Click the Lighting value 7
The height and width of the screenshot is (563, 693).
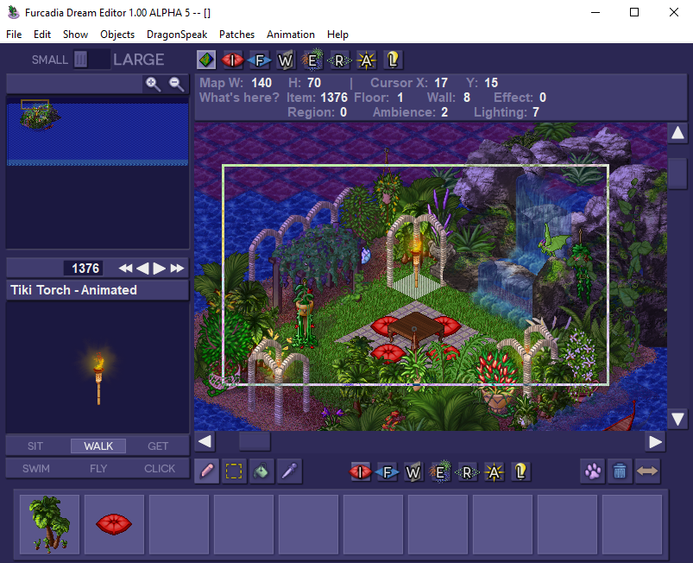click(535, 112)
